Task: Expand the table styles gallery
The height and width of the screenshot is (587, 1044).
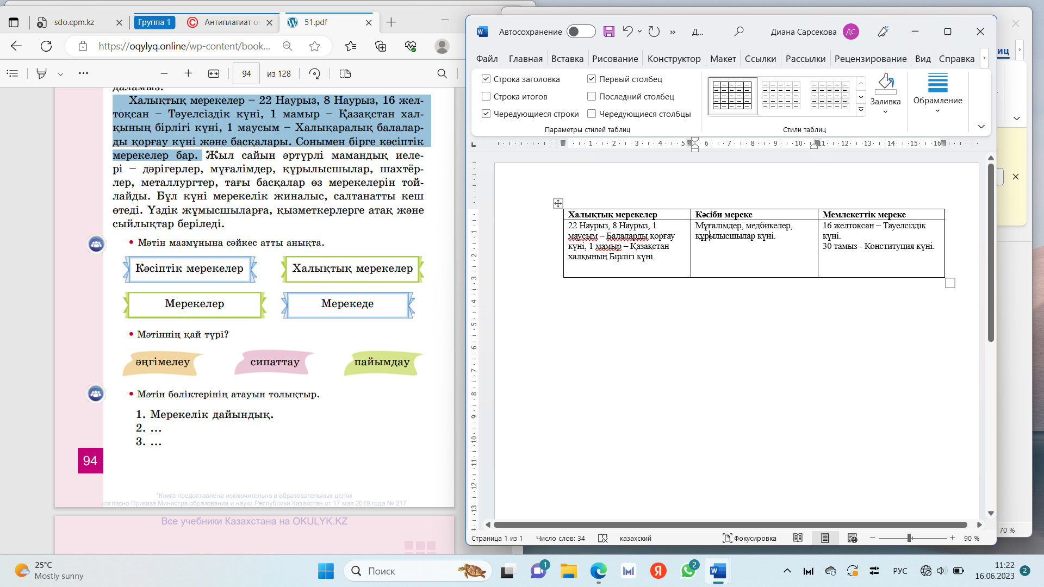Action: pos(861,109)
